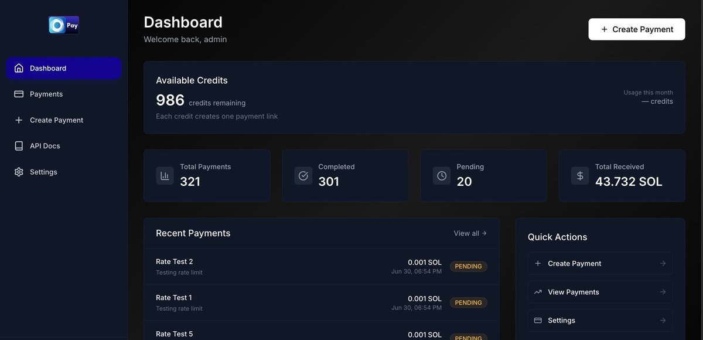Image resolution: width=703 pixels, height=340 pixels.
Task: Click the API Docs book icon
Action: (x=19, y=146)
